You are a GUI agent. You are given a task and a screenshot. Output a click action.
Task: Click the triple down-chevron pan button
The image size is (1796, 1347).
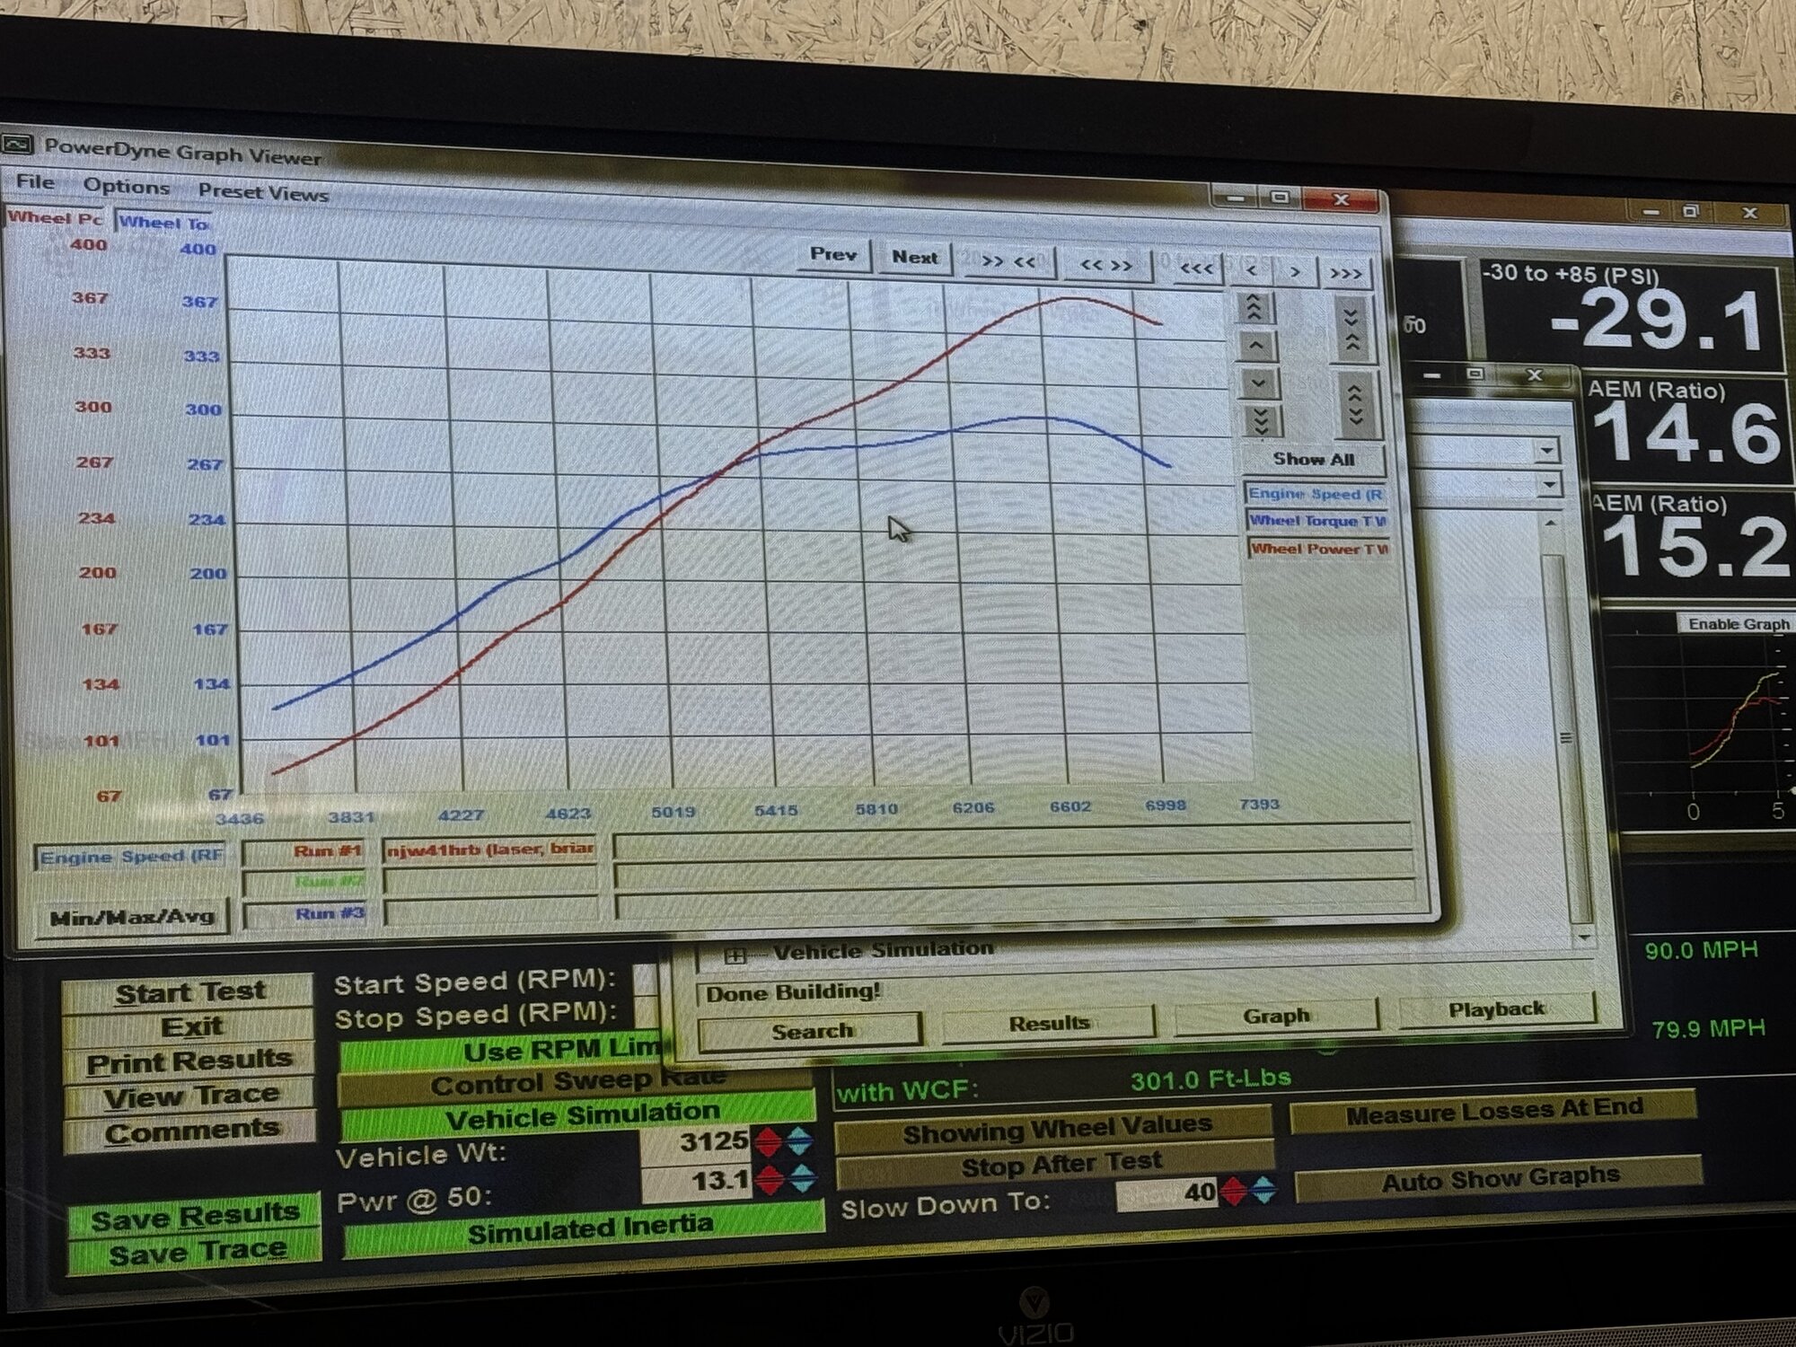click(x=1260, y=420)
